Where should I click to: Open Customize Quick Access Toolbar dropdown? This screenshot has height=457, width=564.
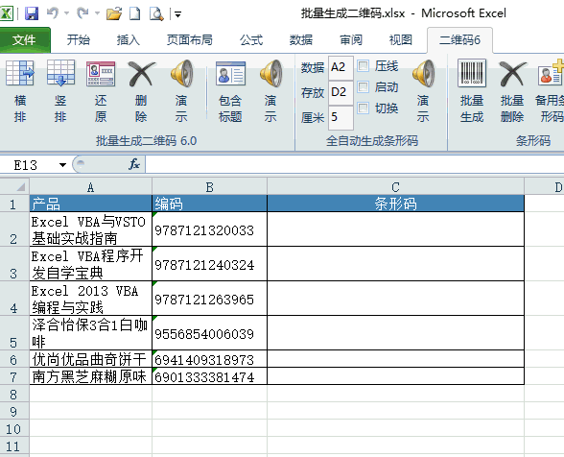(177, 14)
